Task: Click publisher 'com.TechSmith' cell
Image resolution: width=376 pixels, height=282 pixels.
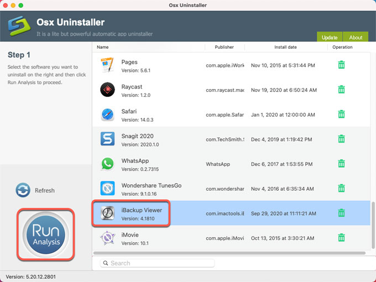Action: click(x=225, y=139)
